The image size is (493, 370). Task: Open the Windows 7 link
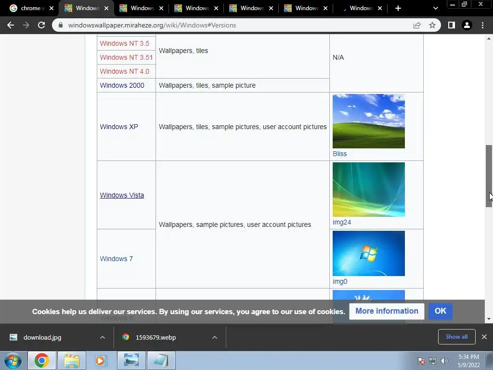click(x=117, y=259)
